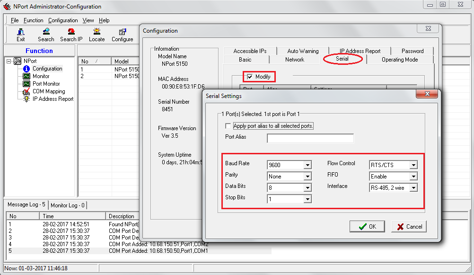The image size is (474, 275).
Task: Minimize the NPort Administrator window
Action: point(430,5)
